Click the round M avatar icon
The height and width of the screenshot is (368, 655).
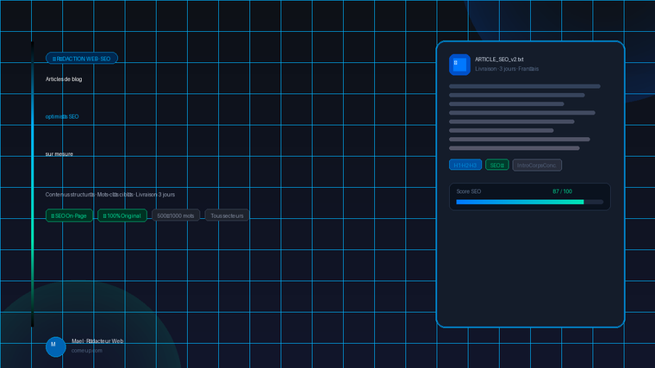[x=55, y=346]
